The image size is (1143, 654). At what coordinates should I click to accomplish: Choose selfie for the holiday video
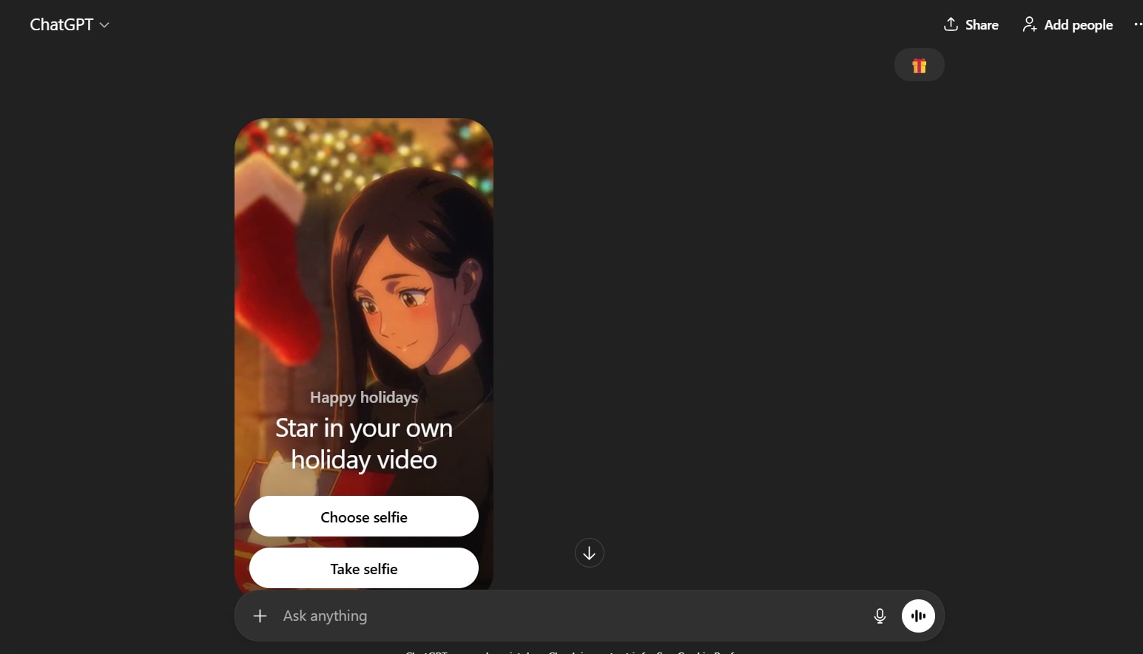point(364,517)
